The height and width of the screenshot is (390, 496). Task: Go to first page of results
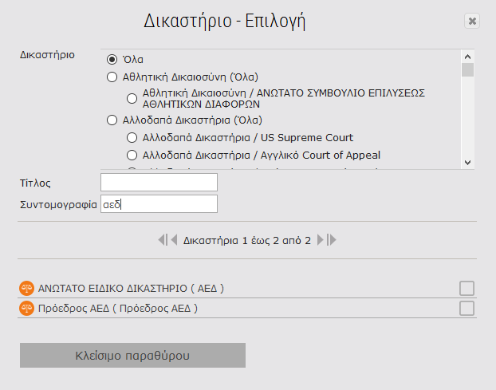162,239
